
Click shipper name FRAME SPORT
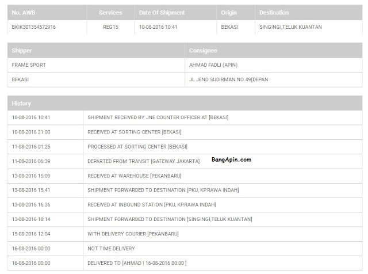29,65
